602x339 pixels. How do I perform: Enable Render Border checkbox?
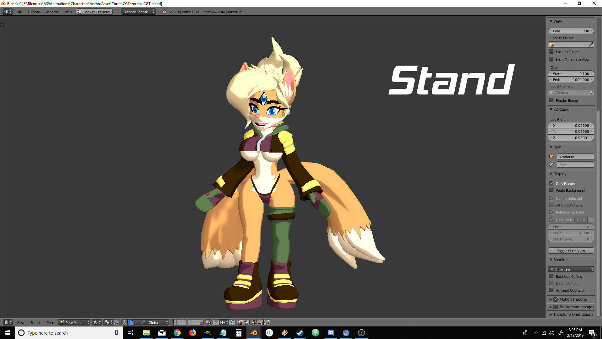point(551,100)
